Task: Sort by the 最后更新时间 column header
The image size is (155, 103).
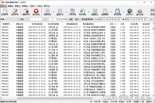Action: click(x=72, y=24)
